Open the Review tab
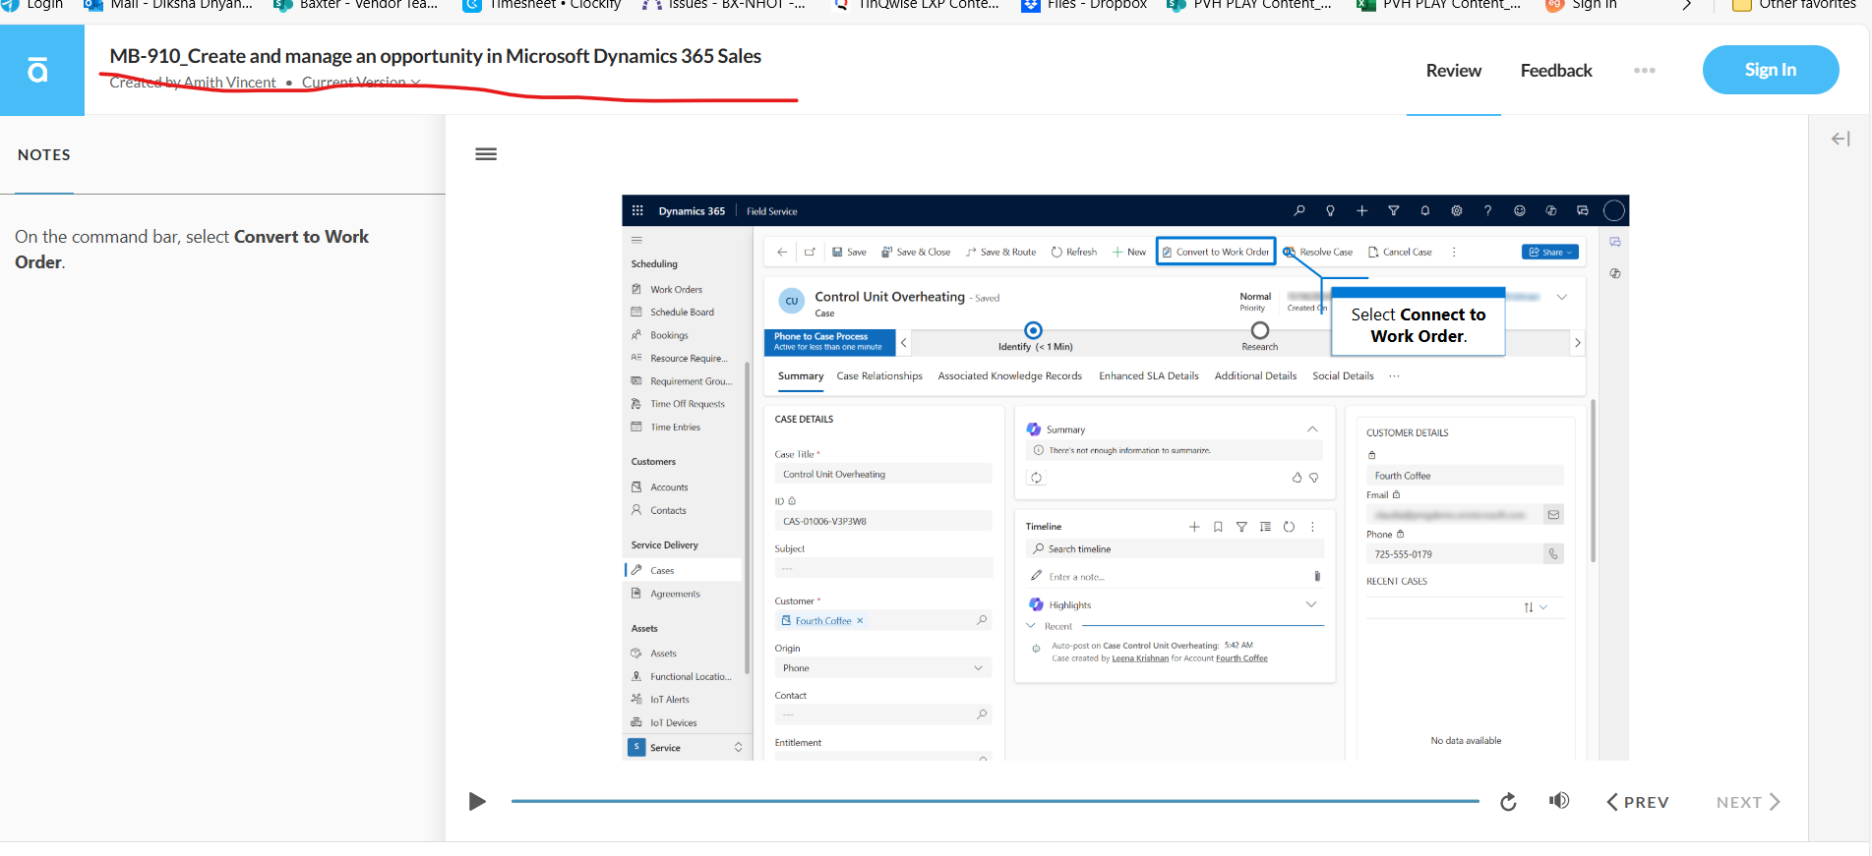 1454,71
